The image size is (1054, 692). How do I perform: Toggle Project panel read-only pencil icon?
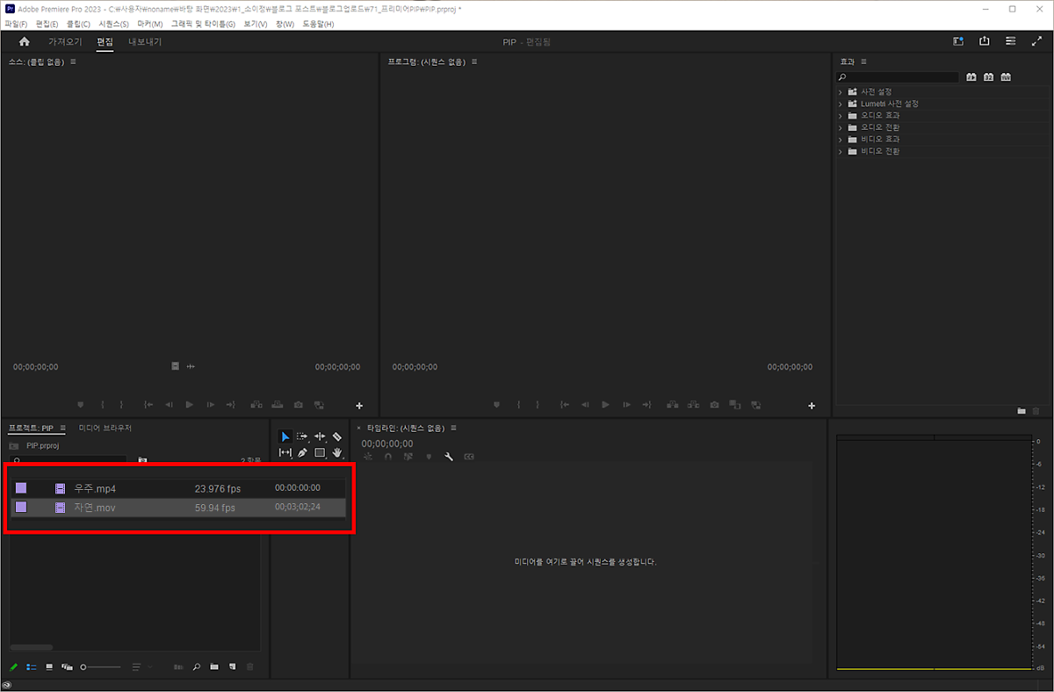point(14,667)
